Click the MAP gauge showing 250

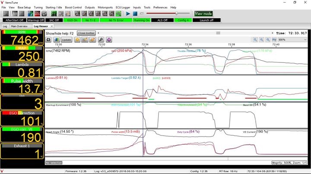[22, 53]
